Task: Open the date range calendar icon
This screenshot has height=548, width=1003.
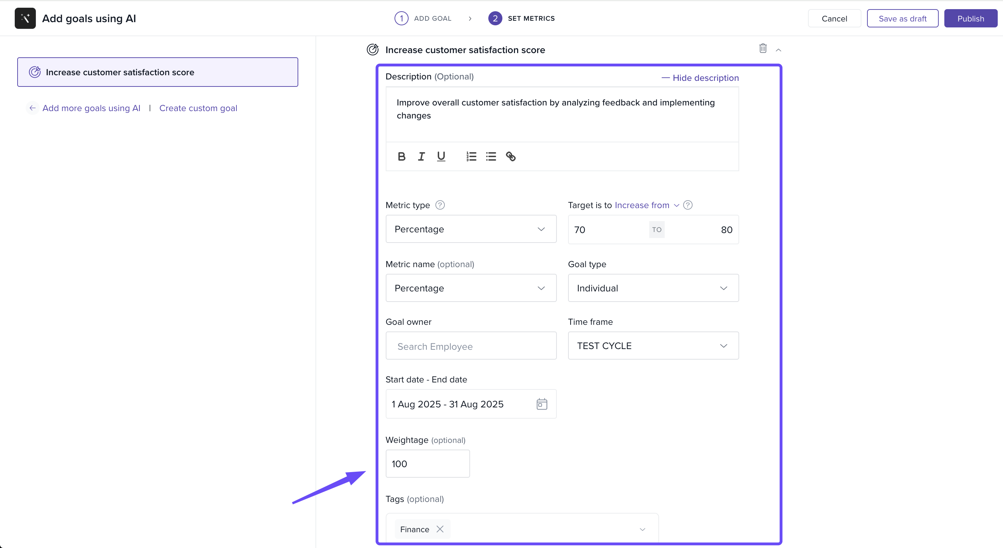Action: point(542,404)
